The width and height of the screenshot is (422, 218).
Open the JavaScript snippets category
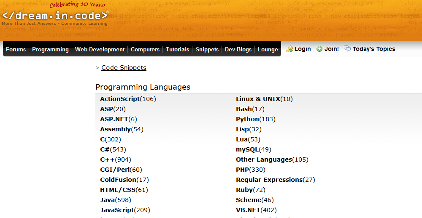pos(117,210)
